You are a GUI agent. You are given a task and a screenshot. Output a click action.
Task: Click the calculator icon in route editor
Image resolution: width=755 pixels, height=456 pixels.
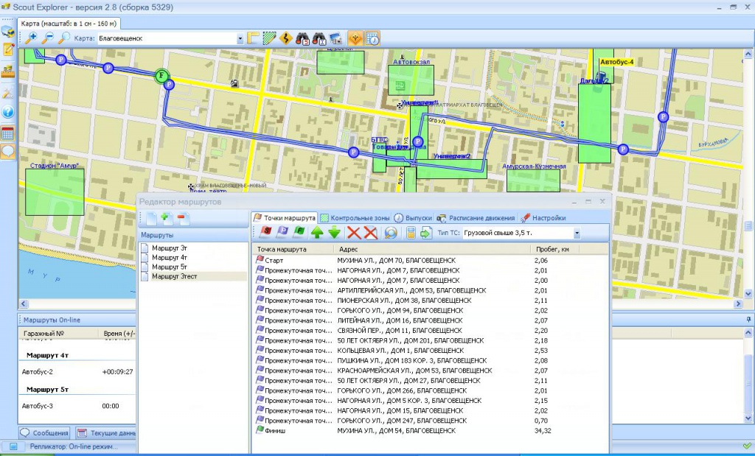coord(411,234)
